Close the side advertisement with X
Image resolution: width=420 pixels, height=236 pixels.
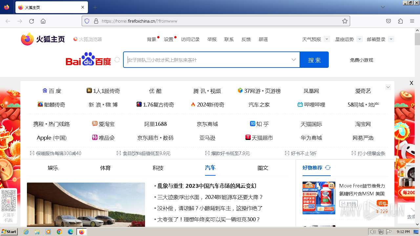411,83
